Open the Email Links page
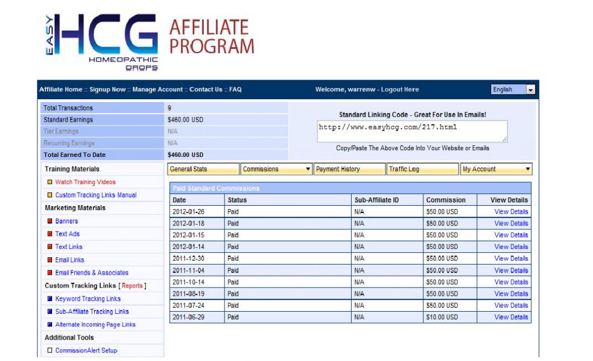This screenshot has width=593, height=361. (x=69, y=260)
